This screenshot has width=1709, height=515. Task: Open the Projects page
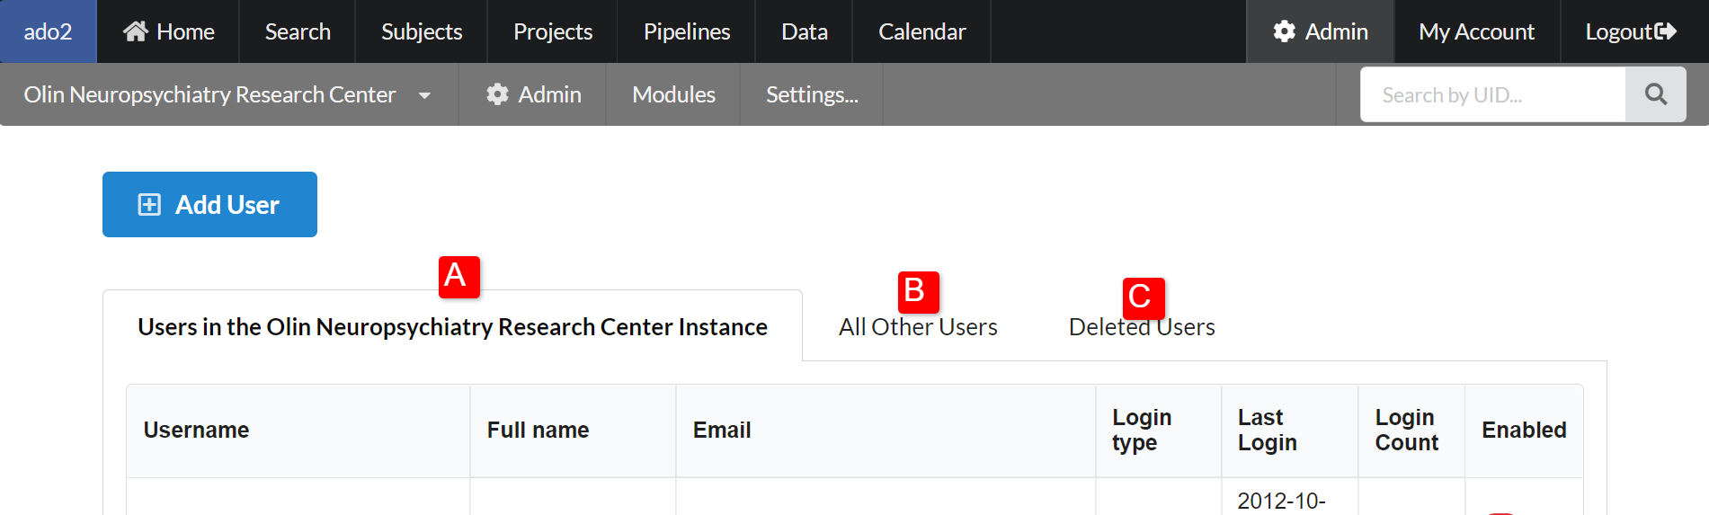(x=552, y=31)
